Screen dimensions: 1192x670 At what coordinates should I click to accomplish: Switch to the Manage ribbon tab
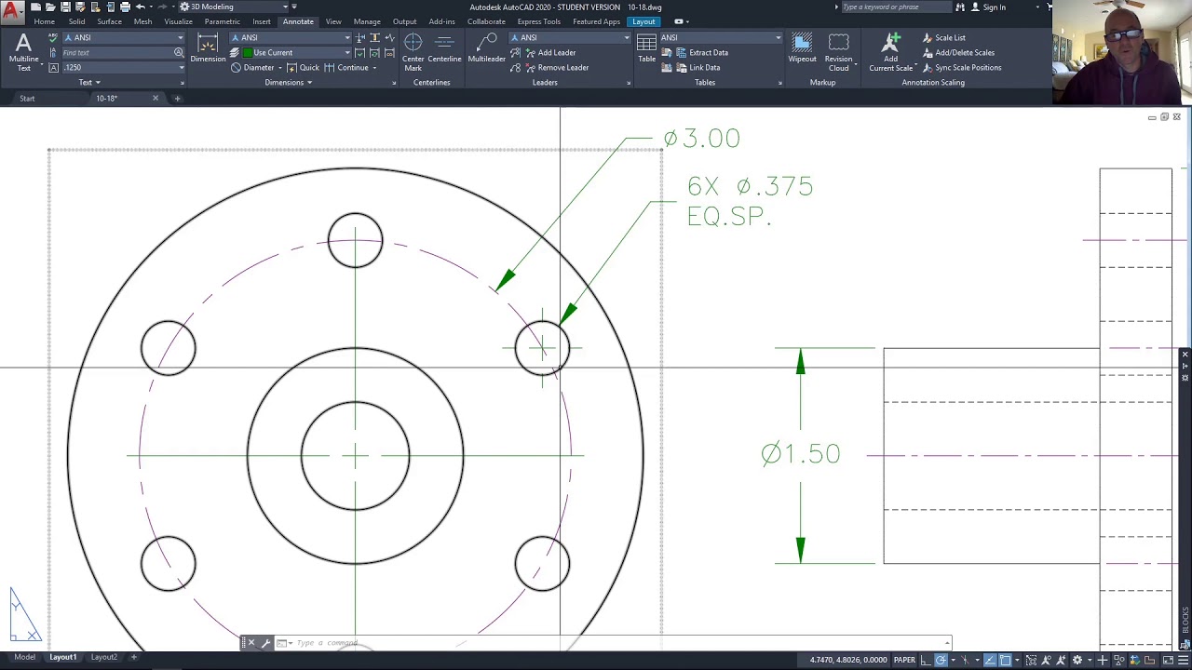point(366,21)
